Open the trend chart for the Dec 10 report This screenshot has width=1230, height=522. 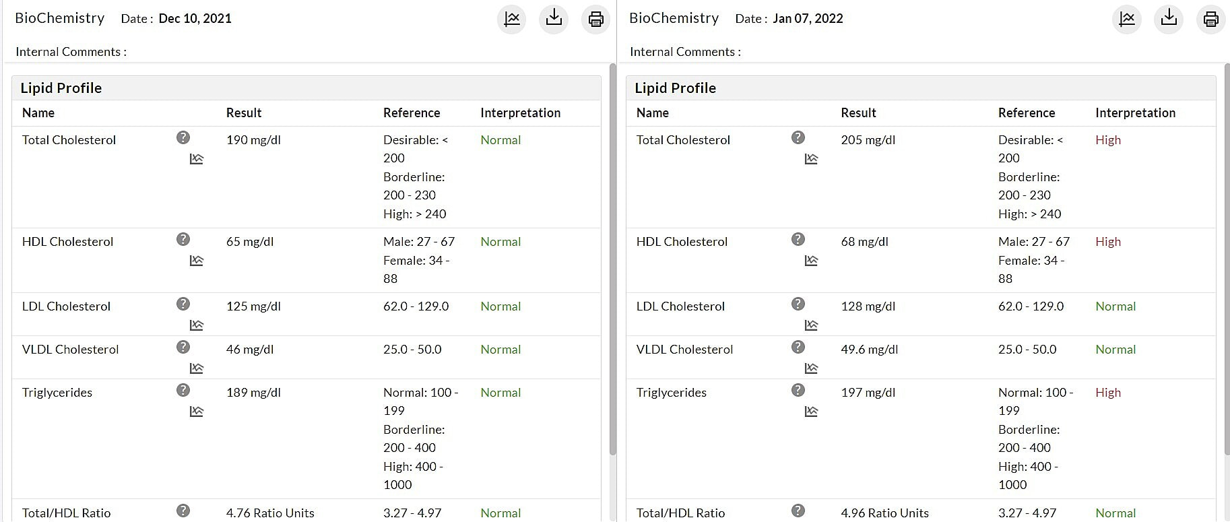pos(511,20)
